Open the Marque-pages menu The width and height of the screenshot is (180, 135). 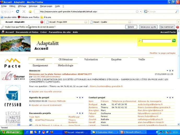[46, 6]
